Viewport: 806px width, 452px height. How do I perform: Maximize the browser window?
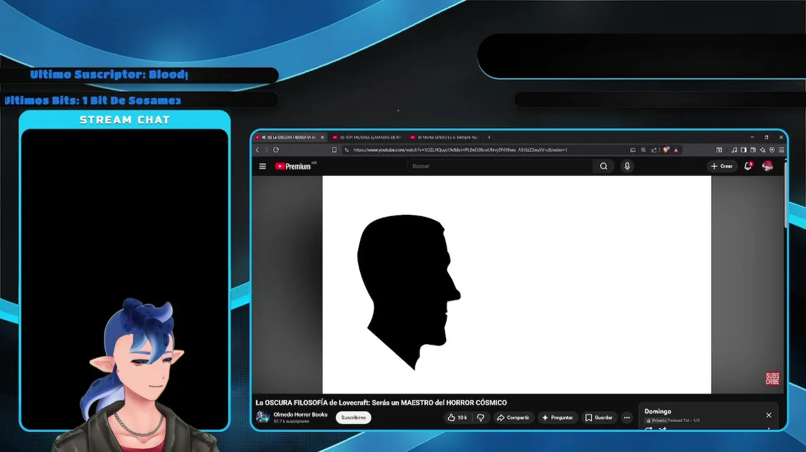(766, 137)
